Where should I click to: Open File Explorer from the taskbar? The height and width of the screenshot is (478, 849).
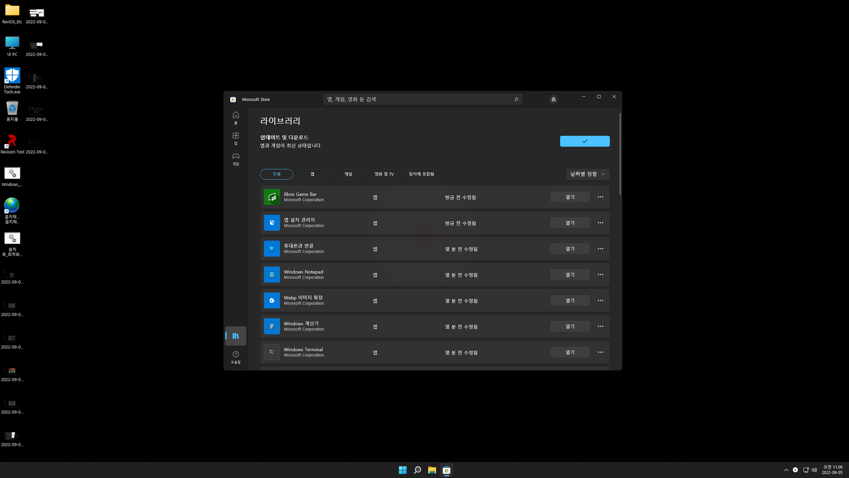pos(432,470)
